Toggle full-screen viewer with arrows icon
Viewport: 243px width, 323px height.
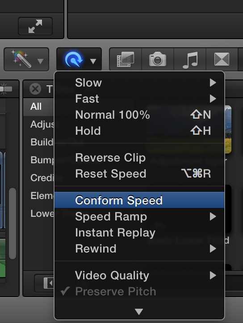(35, 26)
